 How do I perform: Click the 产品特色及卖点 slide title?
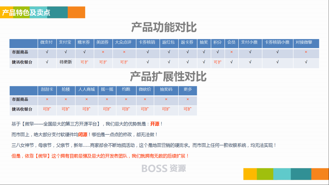coord(26,13)
